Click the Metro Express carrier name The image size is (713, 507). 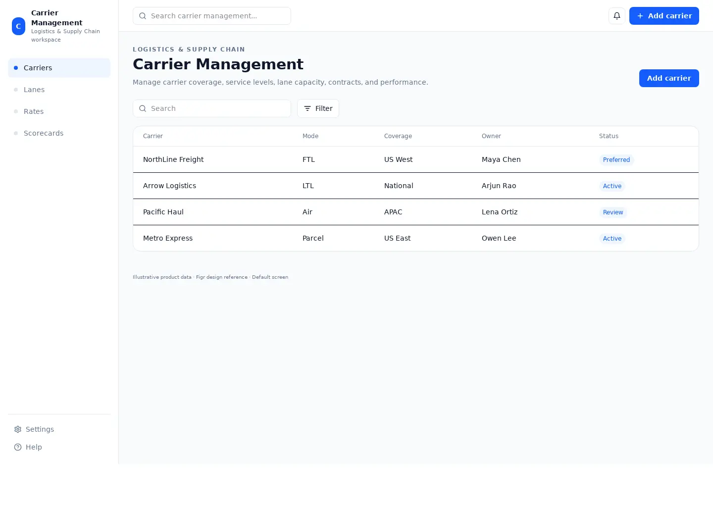coord(168,238)
